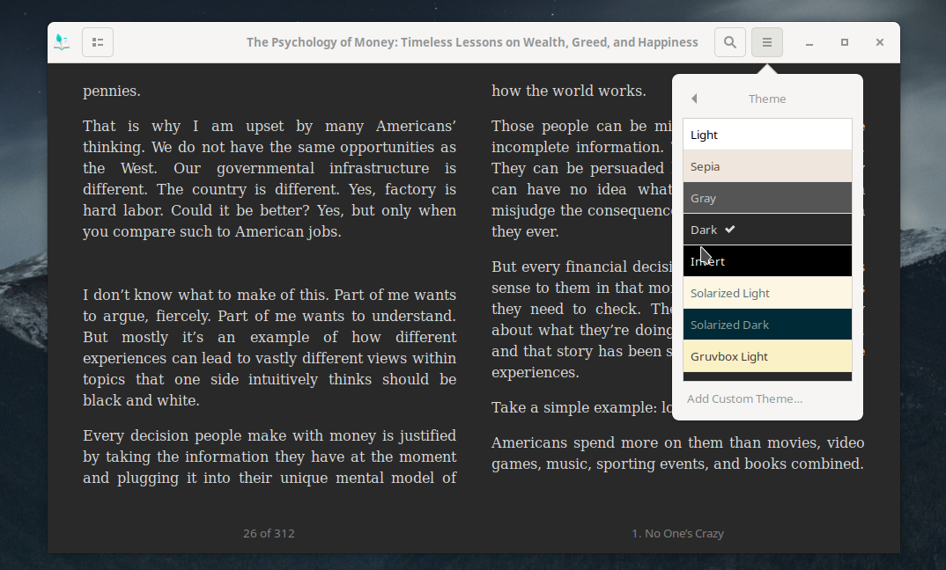Open the table of contents sidebar button
The height and width of the screenshot is (570, 946).
click(x=98, y=42)
